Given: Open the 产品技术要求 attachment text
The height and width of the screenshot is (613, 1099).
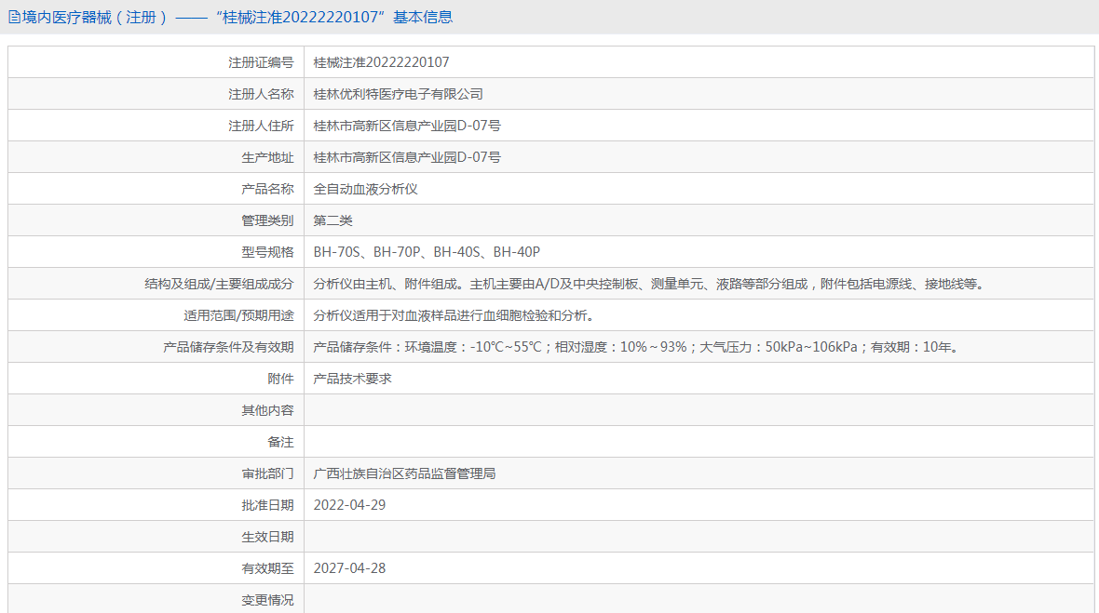Looking at the screenshot, I should coord(353,379).
